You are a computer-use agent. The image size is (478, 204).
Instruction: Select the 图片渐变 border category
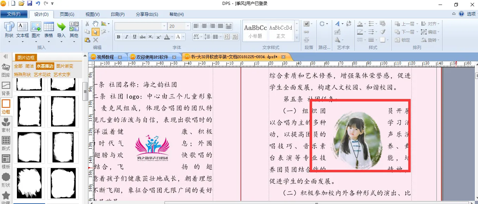(x=65, y=66)
